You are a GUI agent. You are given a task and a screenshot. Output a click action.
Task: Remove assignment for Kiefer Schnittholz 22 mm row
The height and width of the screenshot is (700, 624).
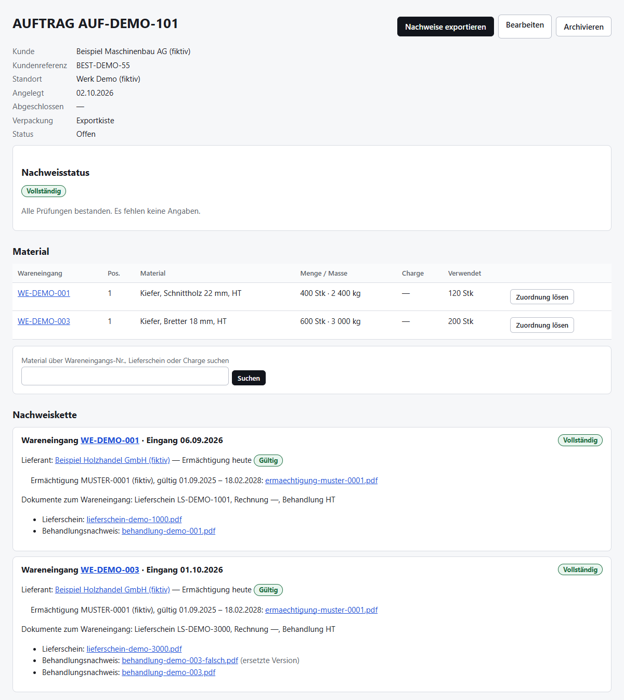pyautogui.click(x=542, y=297)
